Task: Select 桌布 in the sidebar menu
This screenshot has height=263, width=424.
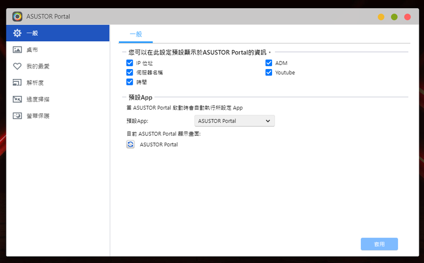Action: click(58, 50)
